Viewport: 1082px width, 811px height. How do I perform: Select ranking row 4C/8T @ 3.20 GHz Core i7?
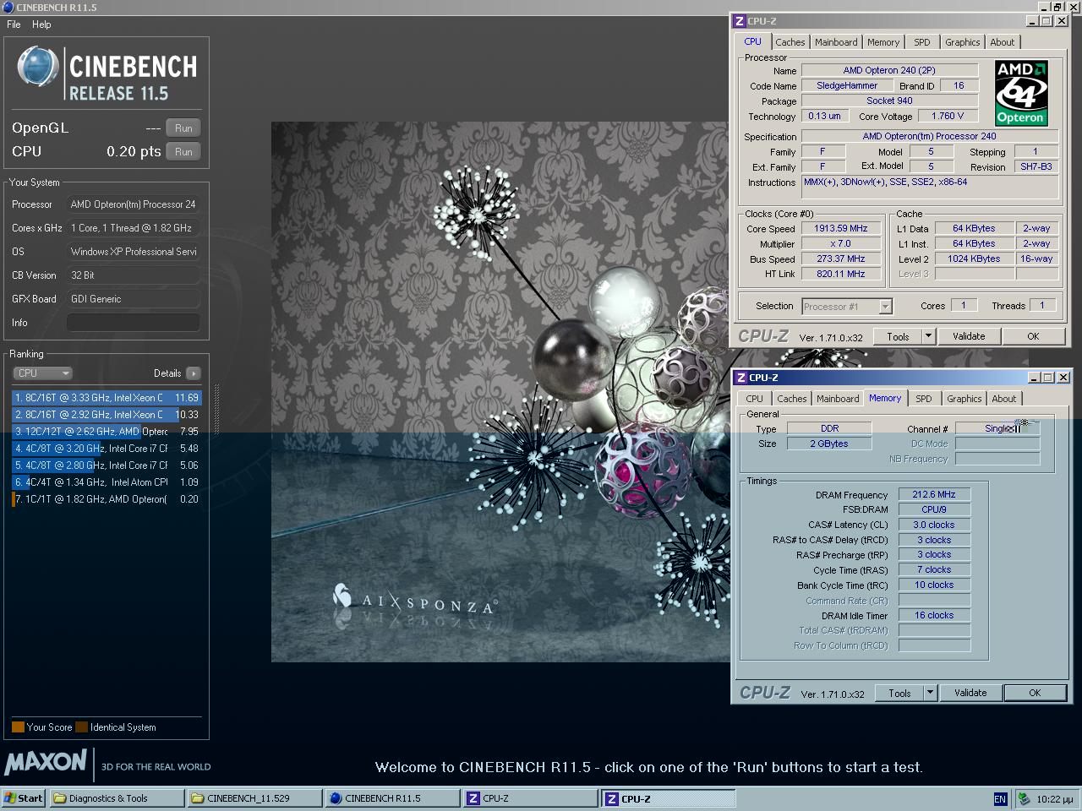(x=107, y=449)
